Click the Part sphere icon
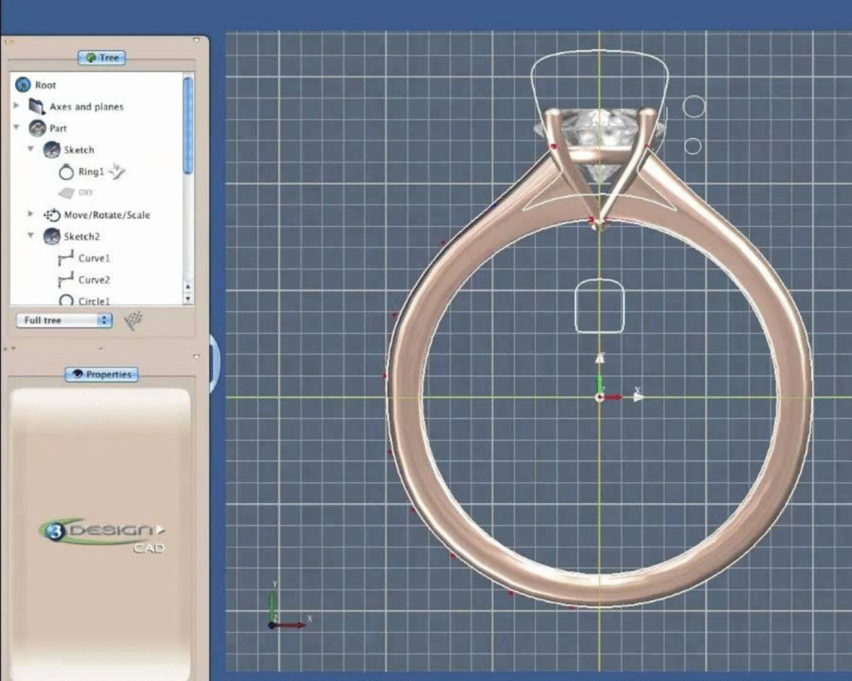 [x=38, y=128]
